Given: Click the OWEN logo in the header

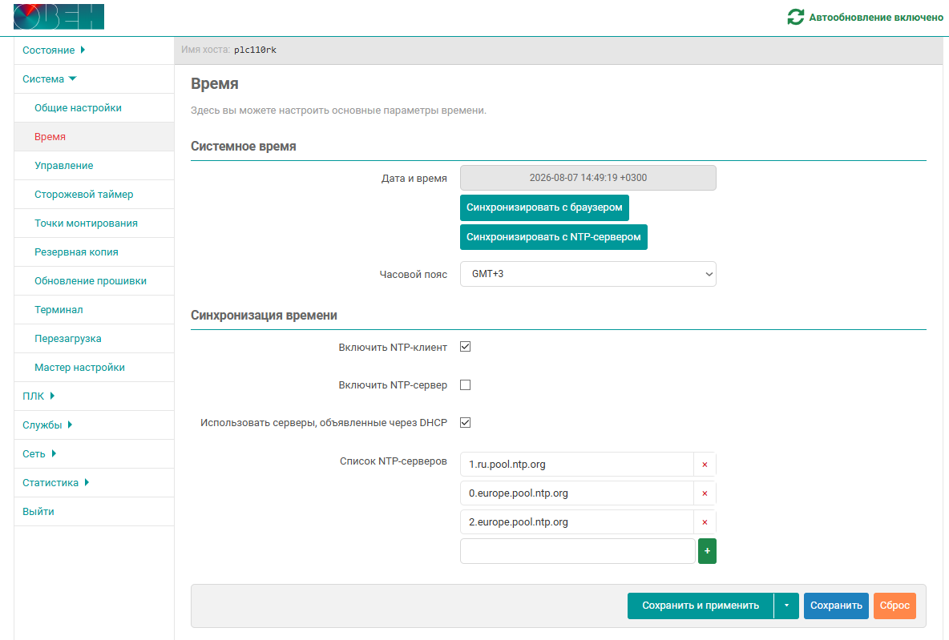Looking at the screenshot, I should [x=59, y=17].
